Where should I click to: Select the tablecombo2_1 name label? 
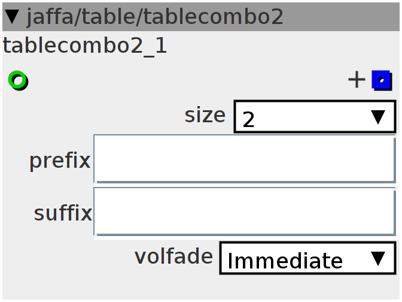[x=85, y=46]
